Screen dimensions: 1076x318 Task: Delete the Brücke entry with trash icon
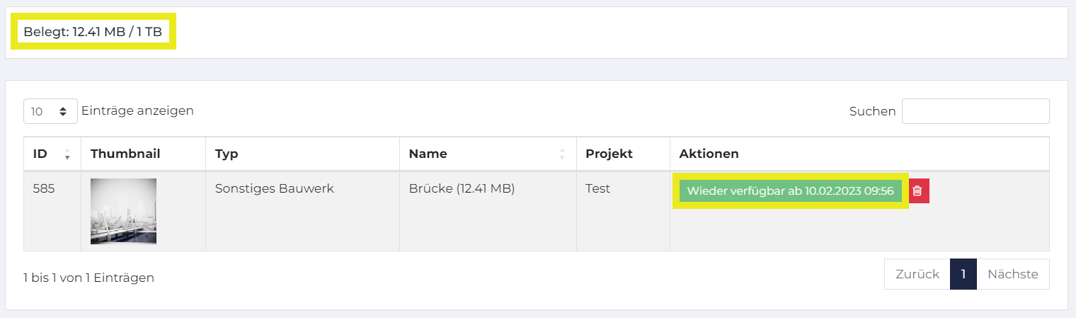pyautogui.click(x=917, y=191)
